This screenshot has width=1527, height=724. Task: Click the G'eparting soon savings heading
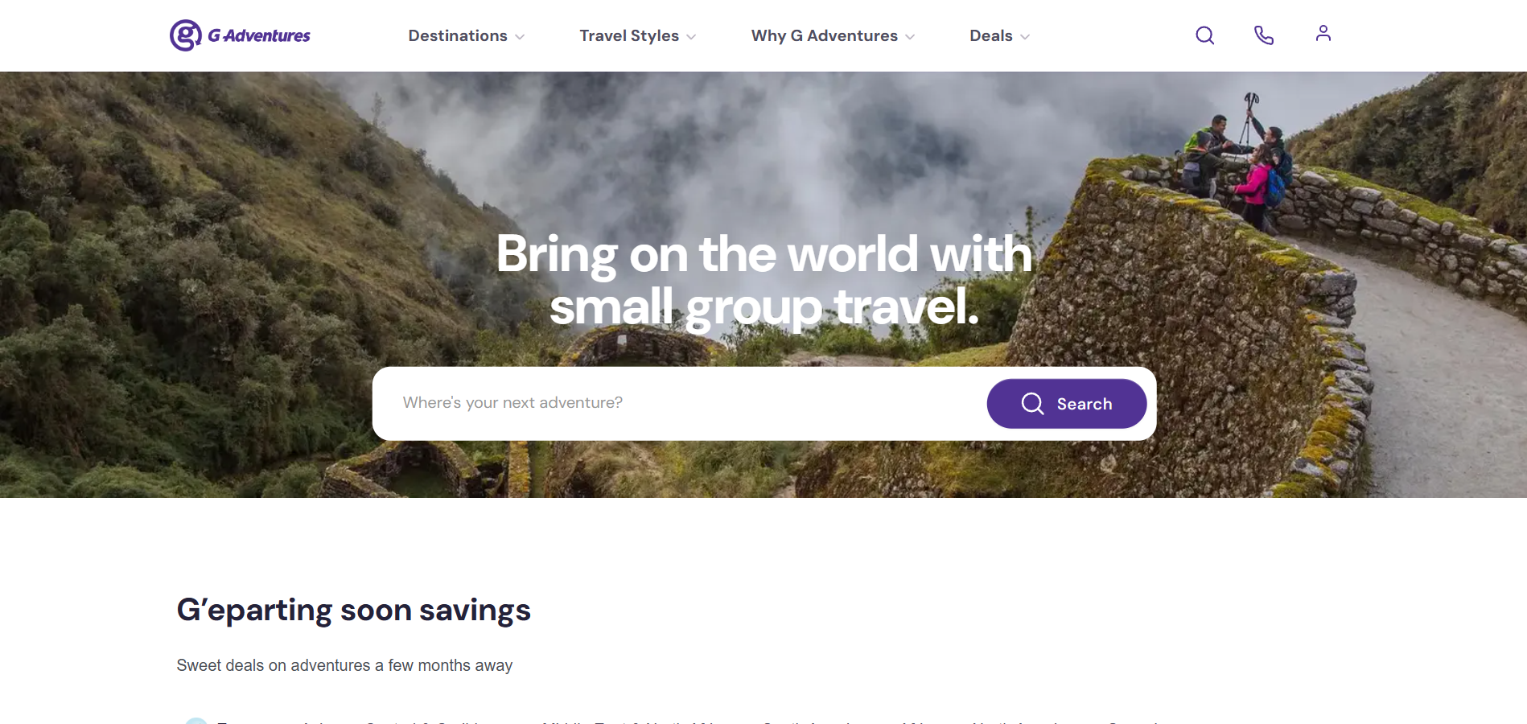point(354,611)
